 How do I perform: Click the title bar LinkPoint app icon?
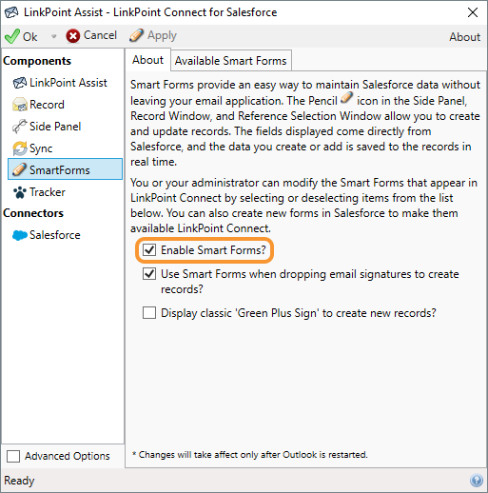11,12
